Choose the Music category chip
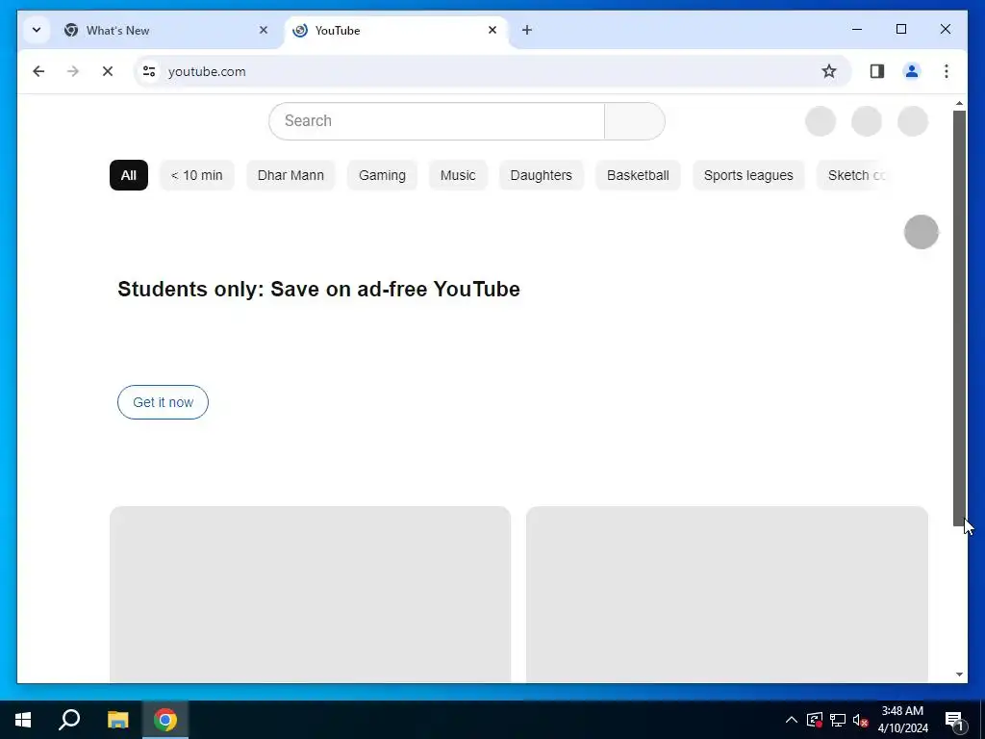 tap(458, 175)
